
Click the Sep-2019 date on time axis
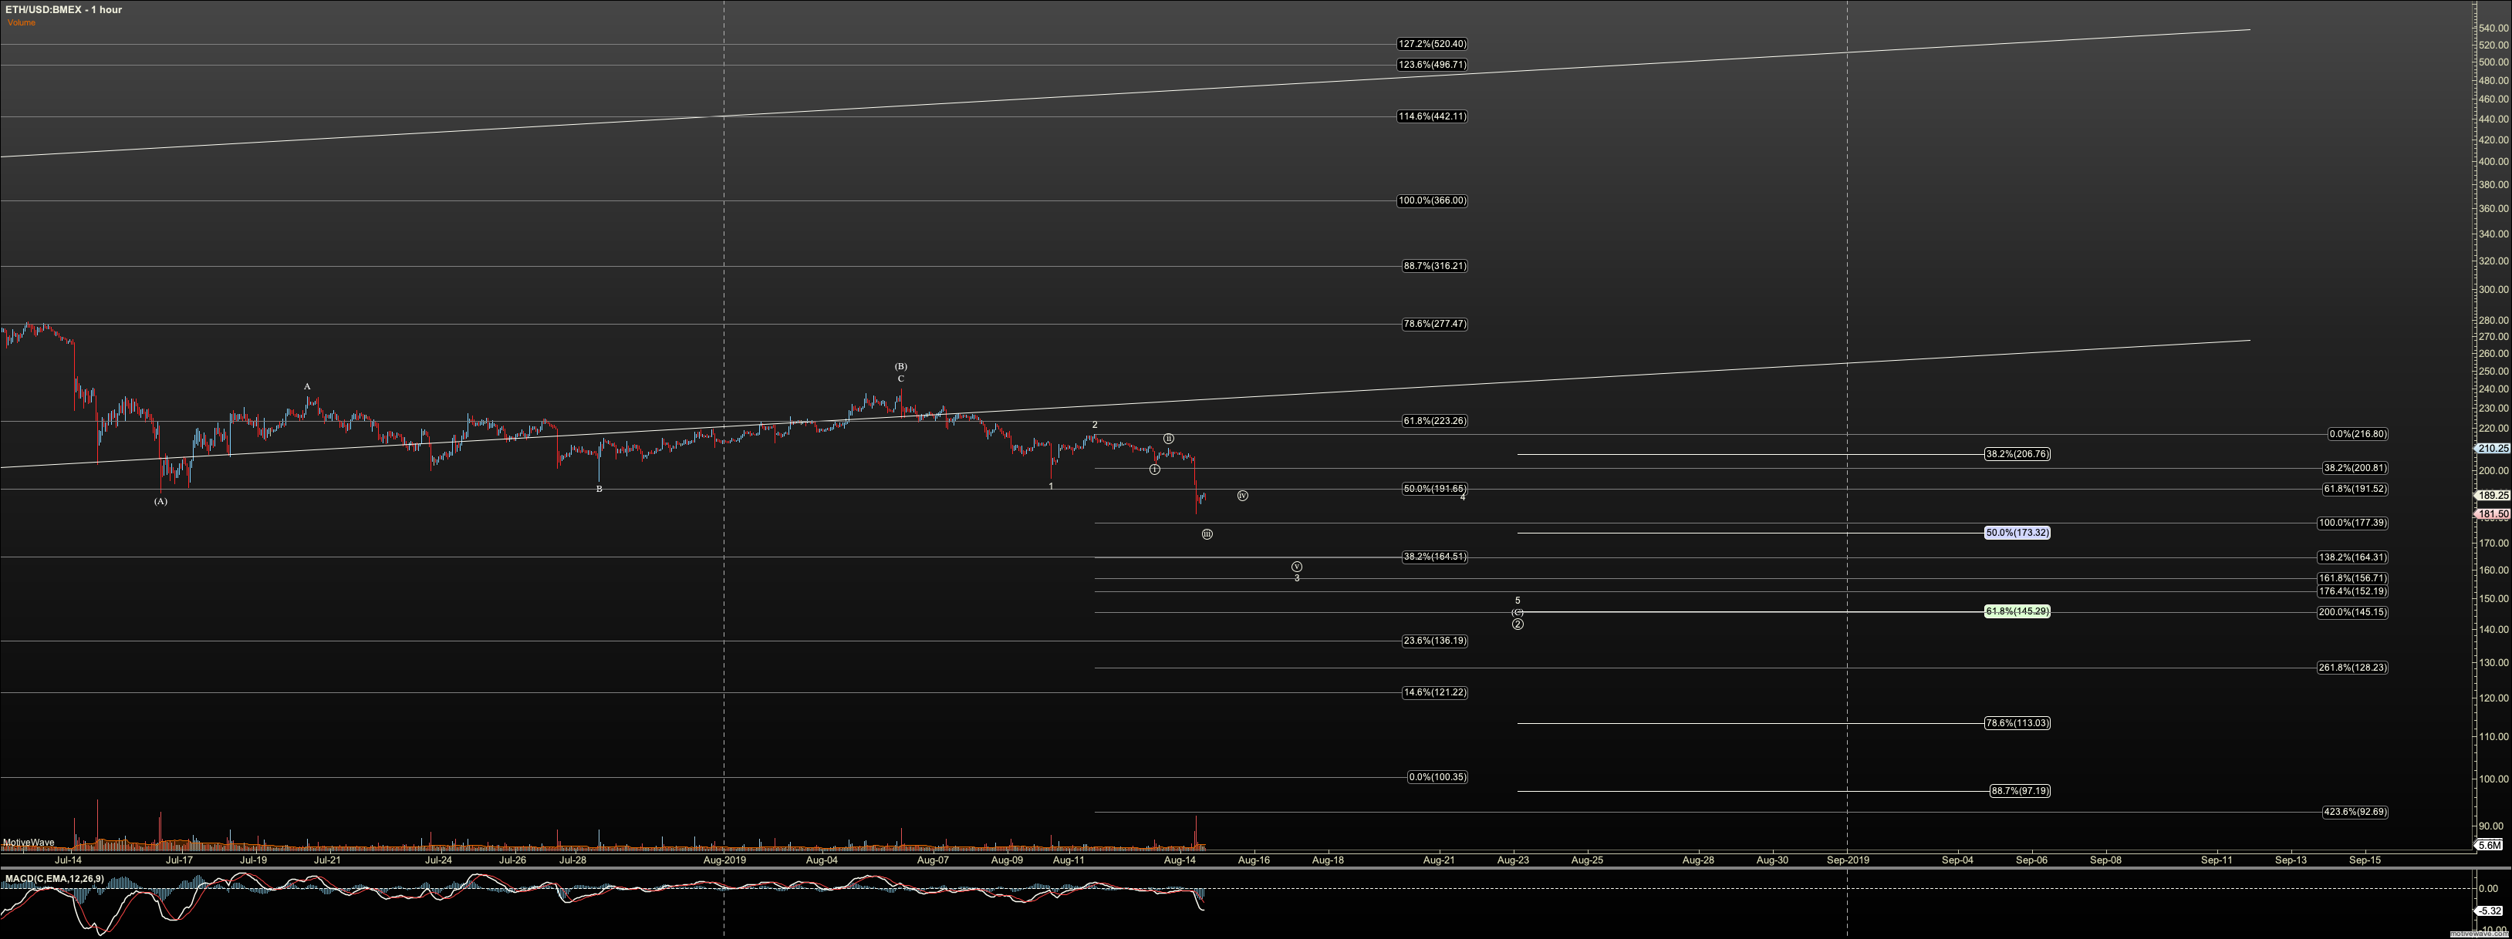(x=1848, y=860)
